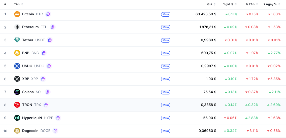
Task: Open the chat icon next to BTC
Action: coord(48,14)
